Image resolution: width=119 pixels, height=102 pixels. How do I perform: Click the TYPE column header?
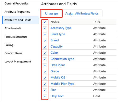97,22
